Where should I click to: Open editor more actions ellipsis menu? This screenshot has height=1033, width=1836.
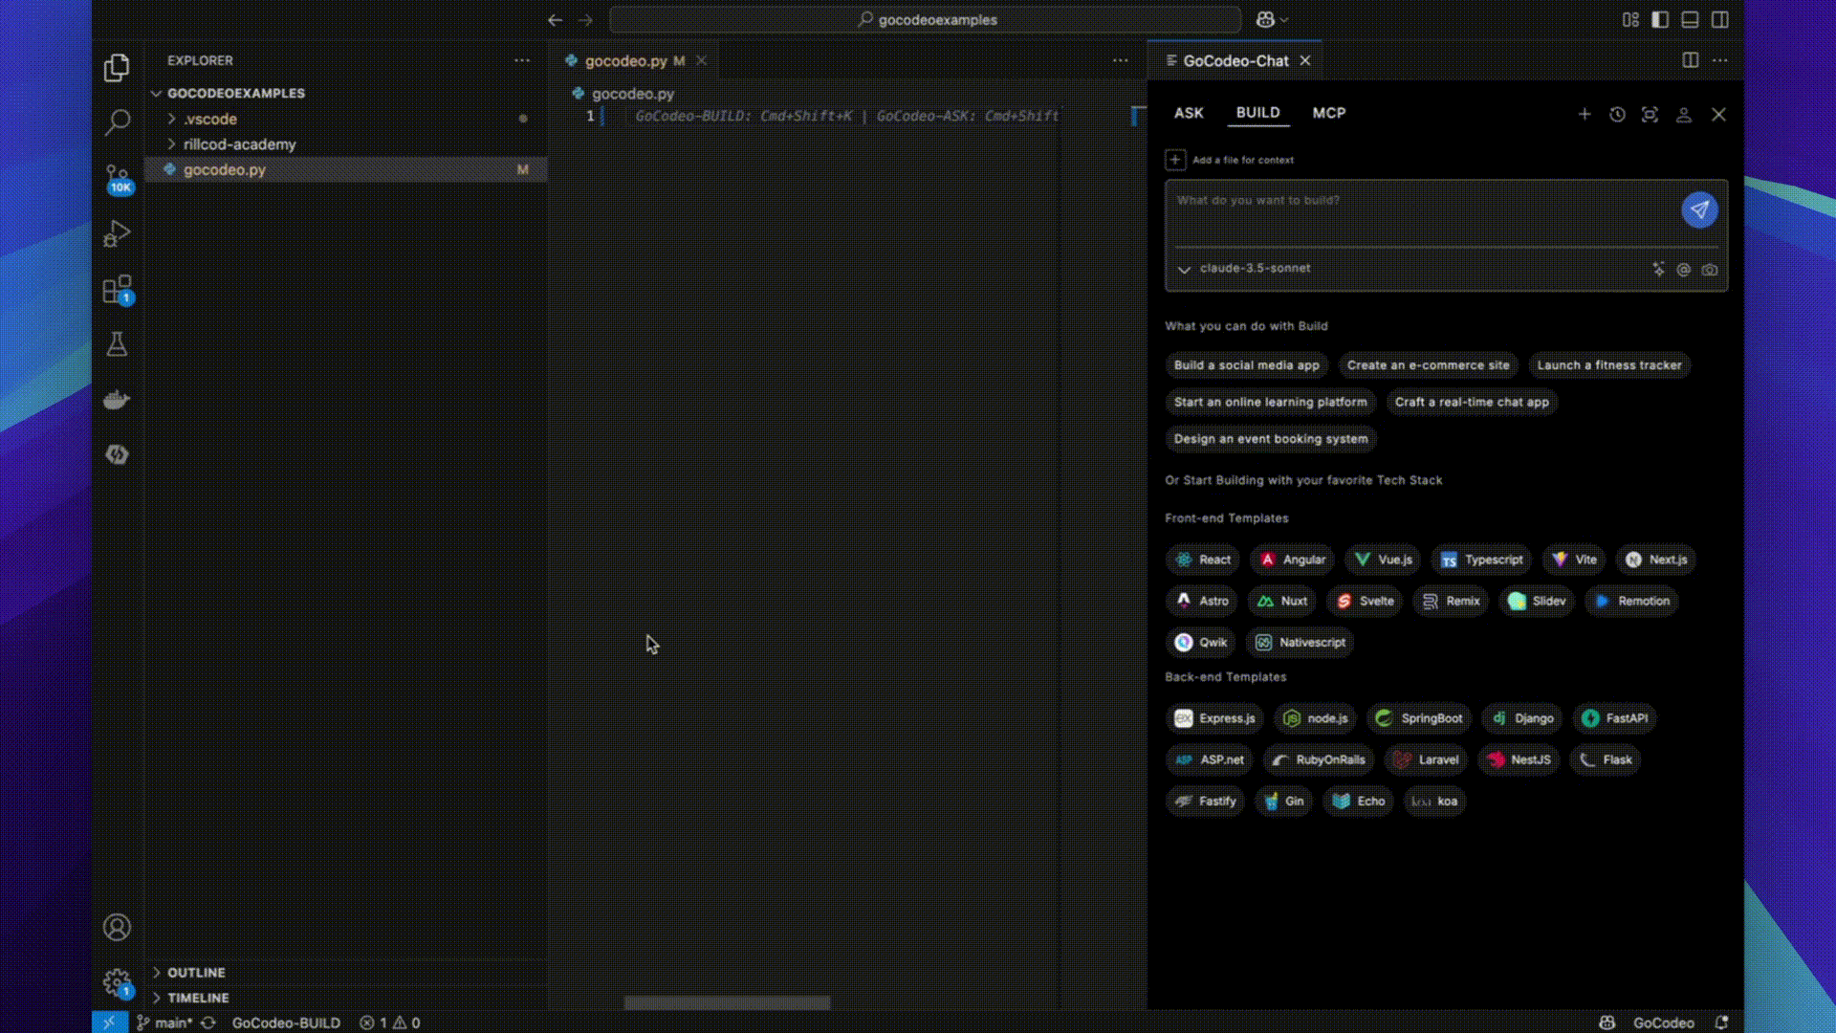point(1120,60)
